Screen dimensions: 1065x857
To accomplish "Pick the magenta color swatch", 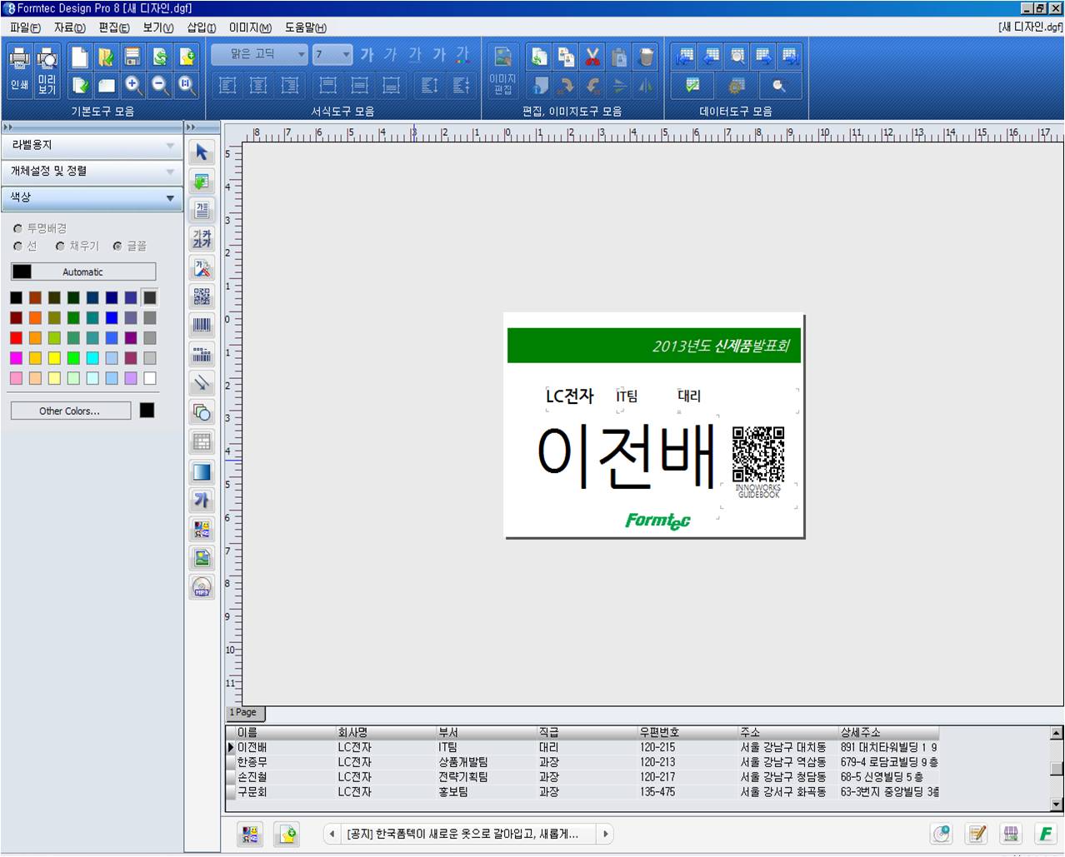I will pos(16,358).
